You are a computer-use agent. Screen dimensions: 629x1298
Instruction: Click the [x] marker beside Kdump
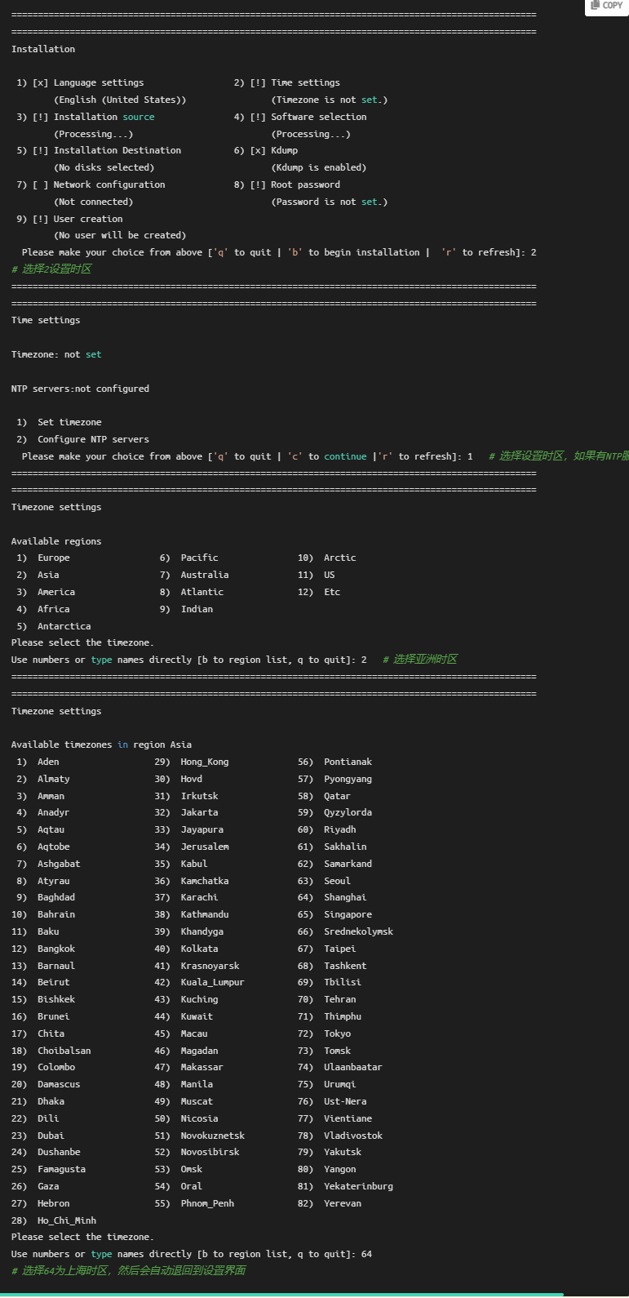[x=258, y=150]
